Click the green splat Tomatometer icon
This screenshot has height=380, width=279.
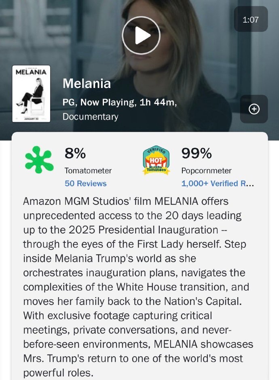(x=39, y=159)
